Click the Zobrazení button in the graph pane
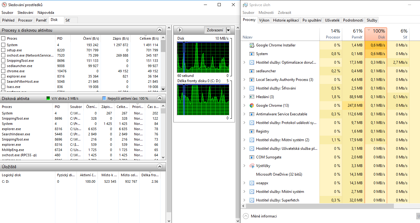Viewport: 420px width, 223px height. pyautogui.click(x=215, y=30)
